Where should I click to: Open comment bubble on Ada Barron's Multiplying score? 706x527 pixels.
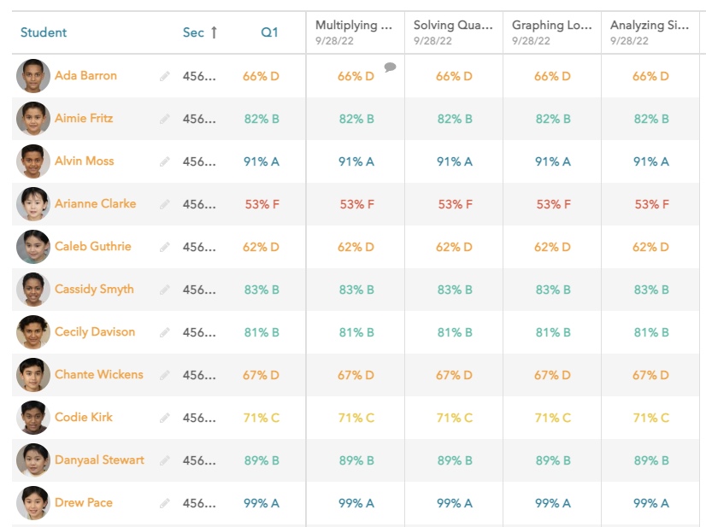(390, 67)
